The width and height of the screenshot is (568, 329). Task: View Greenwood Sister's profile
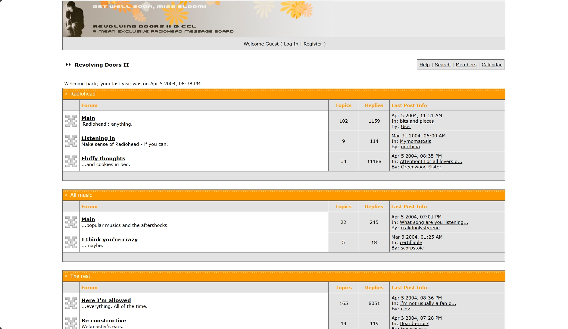coord(421,167)
